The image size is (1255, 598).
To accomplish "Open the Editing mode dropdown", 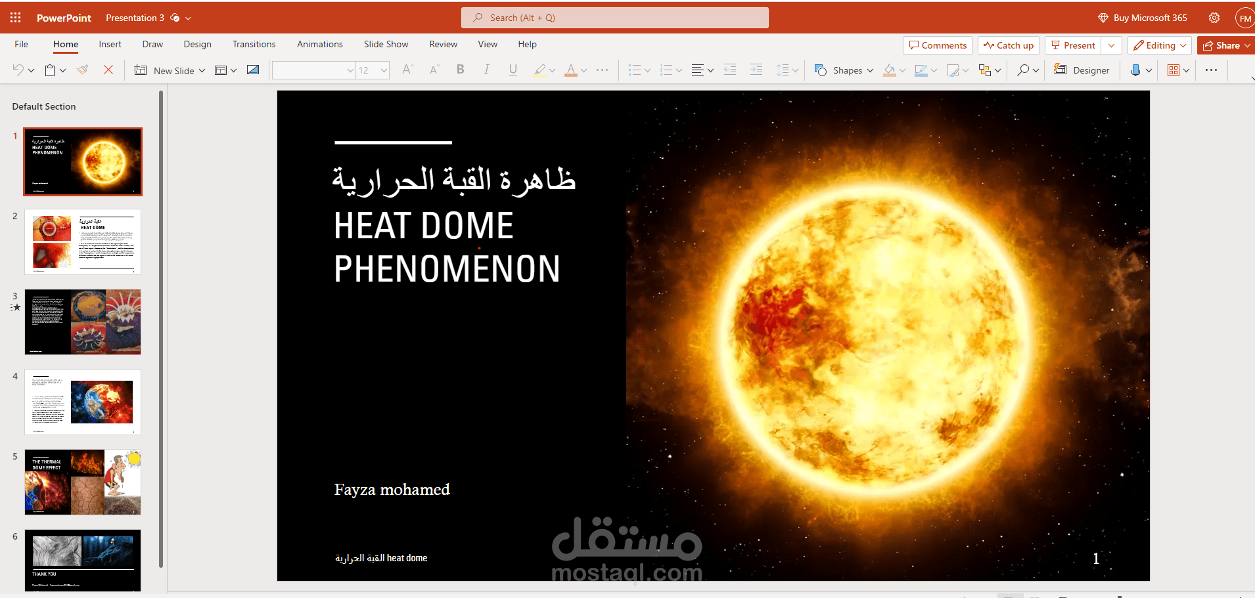I will point(1160,45).
